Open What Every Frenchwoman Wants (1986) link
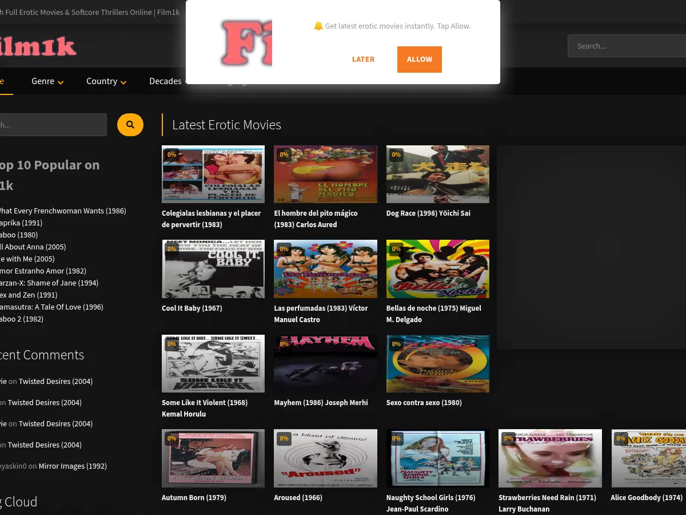Screen dimensions: 686x515 pyautogui.click(x=62, y=211)
